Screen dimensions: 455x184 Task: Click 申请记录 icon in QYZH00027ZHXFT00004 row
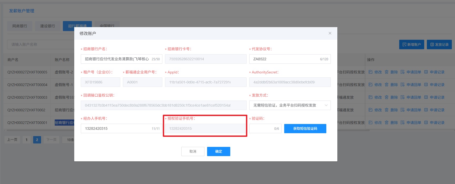pyautogui.click(x=426, y=84)
